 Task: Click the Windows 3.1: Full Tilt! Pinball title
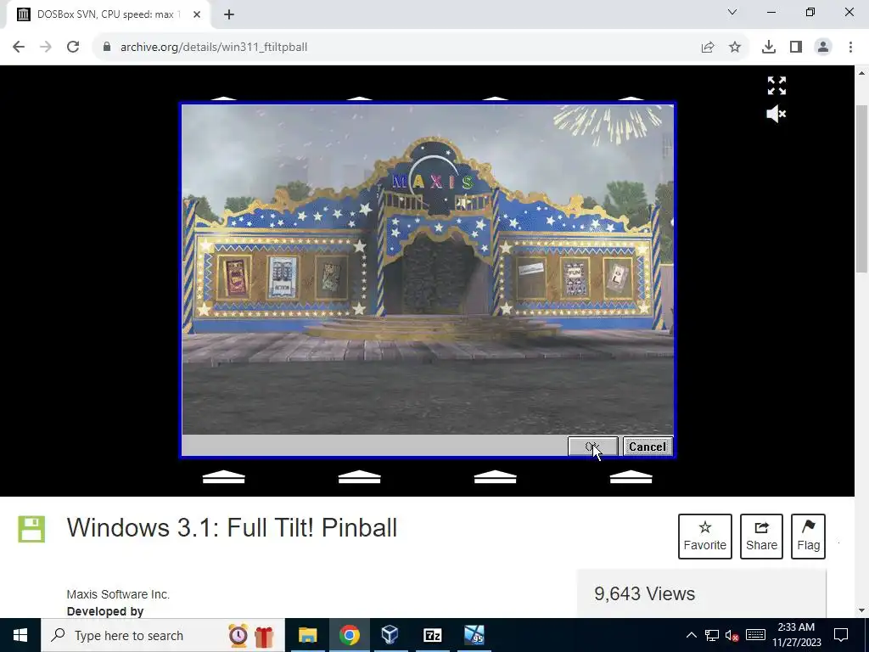(232, 528)
